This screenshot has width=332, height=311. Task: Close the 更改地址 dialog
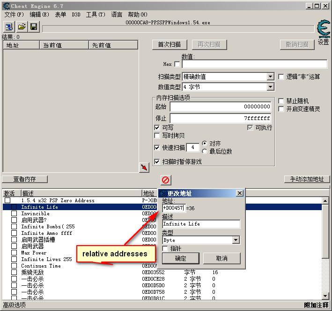click(x=239, y=193)
